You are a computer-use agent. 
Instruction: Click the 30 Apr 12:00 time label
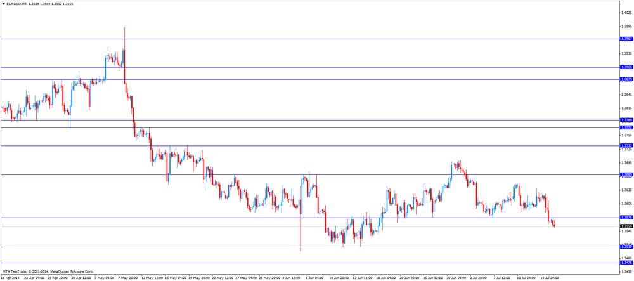[81, 278]
